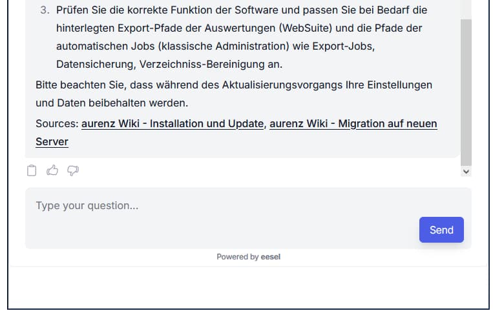493x313 pixels.
Task: Visit the eesel link in footer
Action: [271, 257]
